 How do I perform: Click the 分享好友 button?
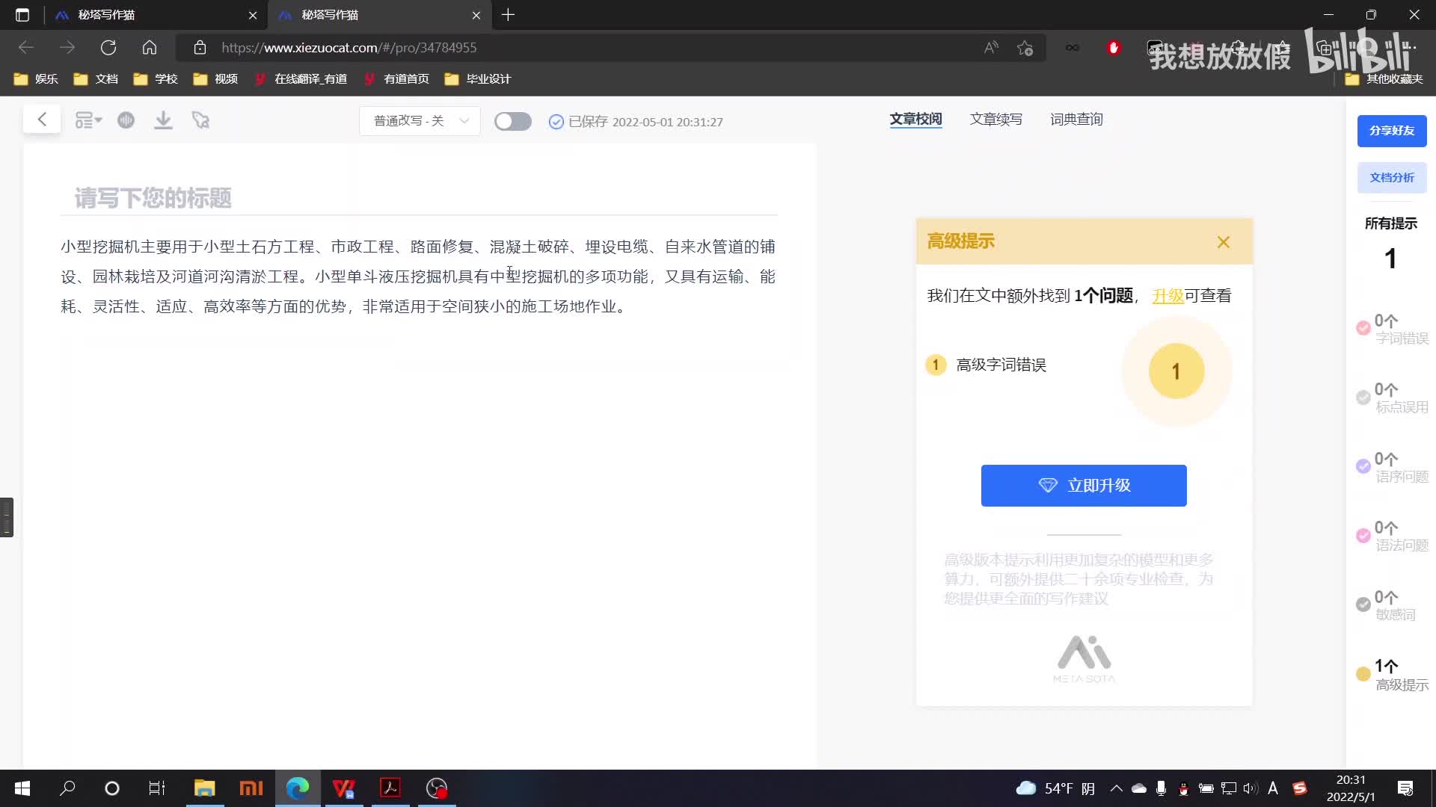coord(1391,131)
